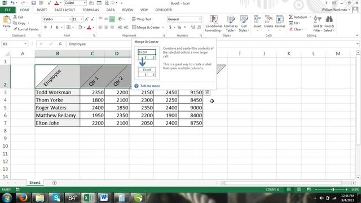This screenshot has width=361, height=203.
Task: Toggle Bold formatting
Action: tap(46, 28)
